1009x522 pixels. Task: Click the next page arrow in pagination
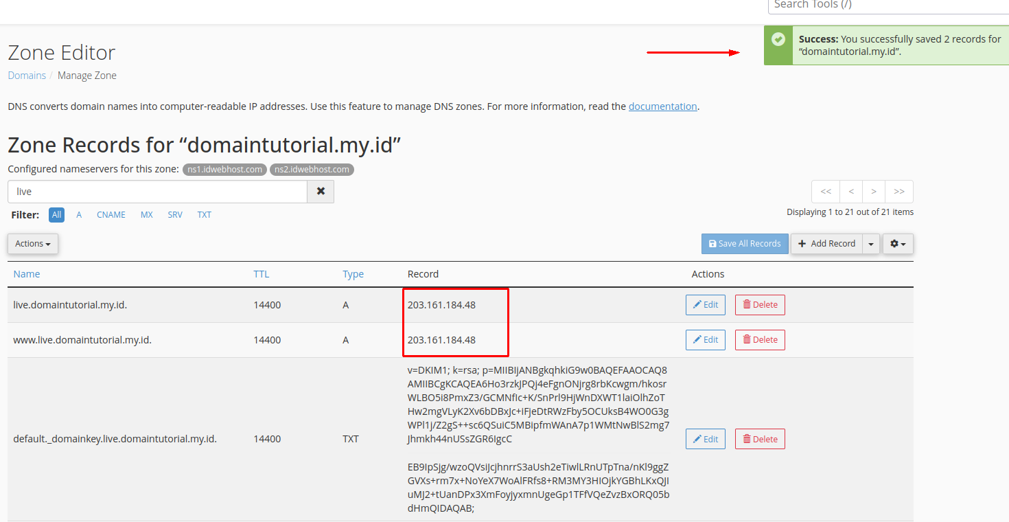click(x=873, y=191)
